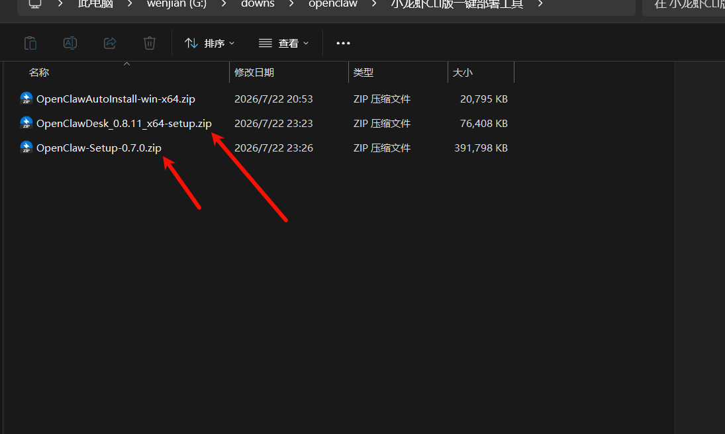
Task: Click ZIP icon of OpenClaw-Setup-0.7.0.zip
Action: (26, 148)
